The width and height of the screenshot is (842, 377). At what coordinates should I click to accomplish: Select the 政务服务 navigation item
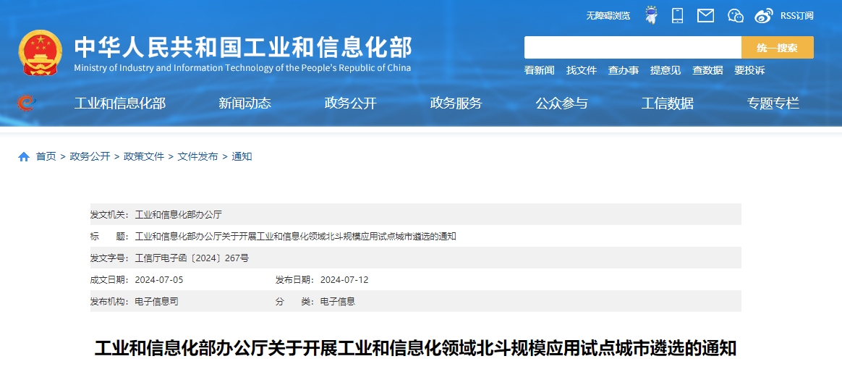coord(456,103)
